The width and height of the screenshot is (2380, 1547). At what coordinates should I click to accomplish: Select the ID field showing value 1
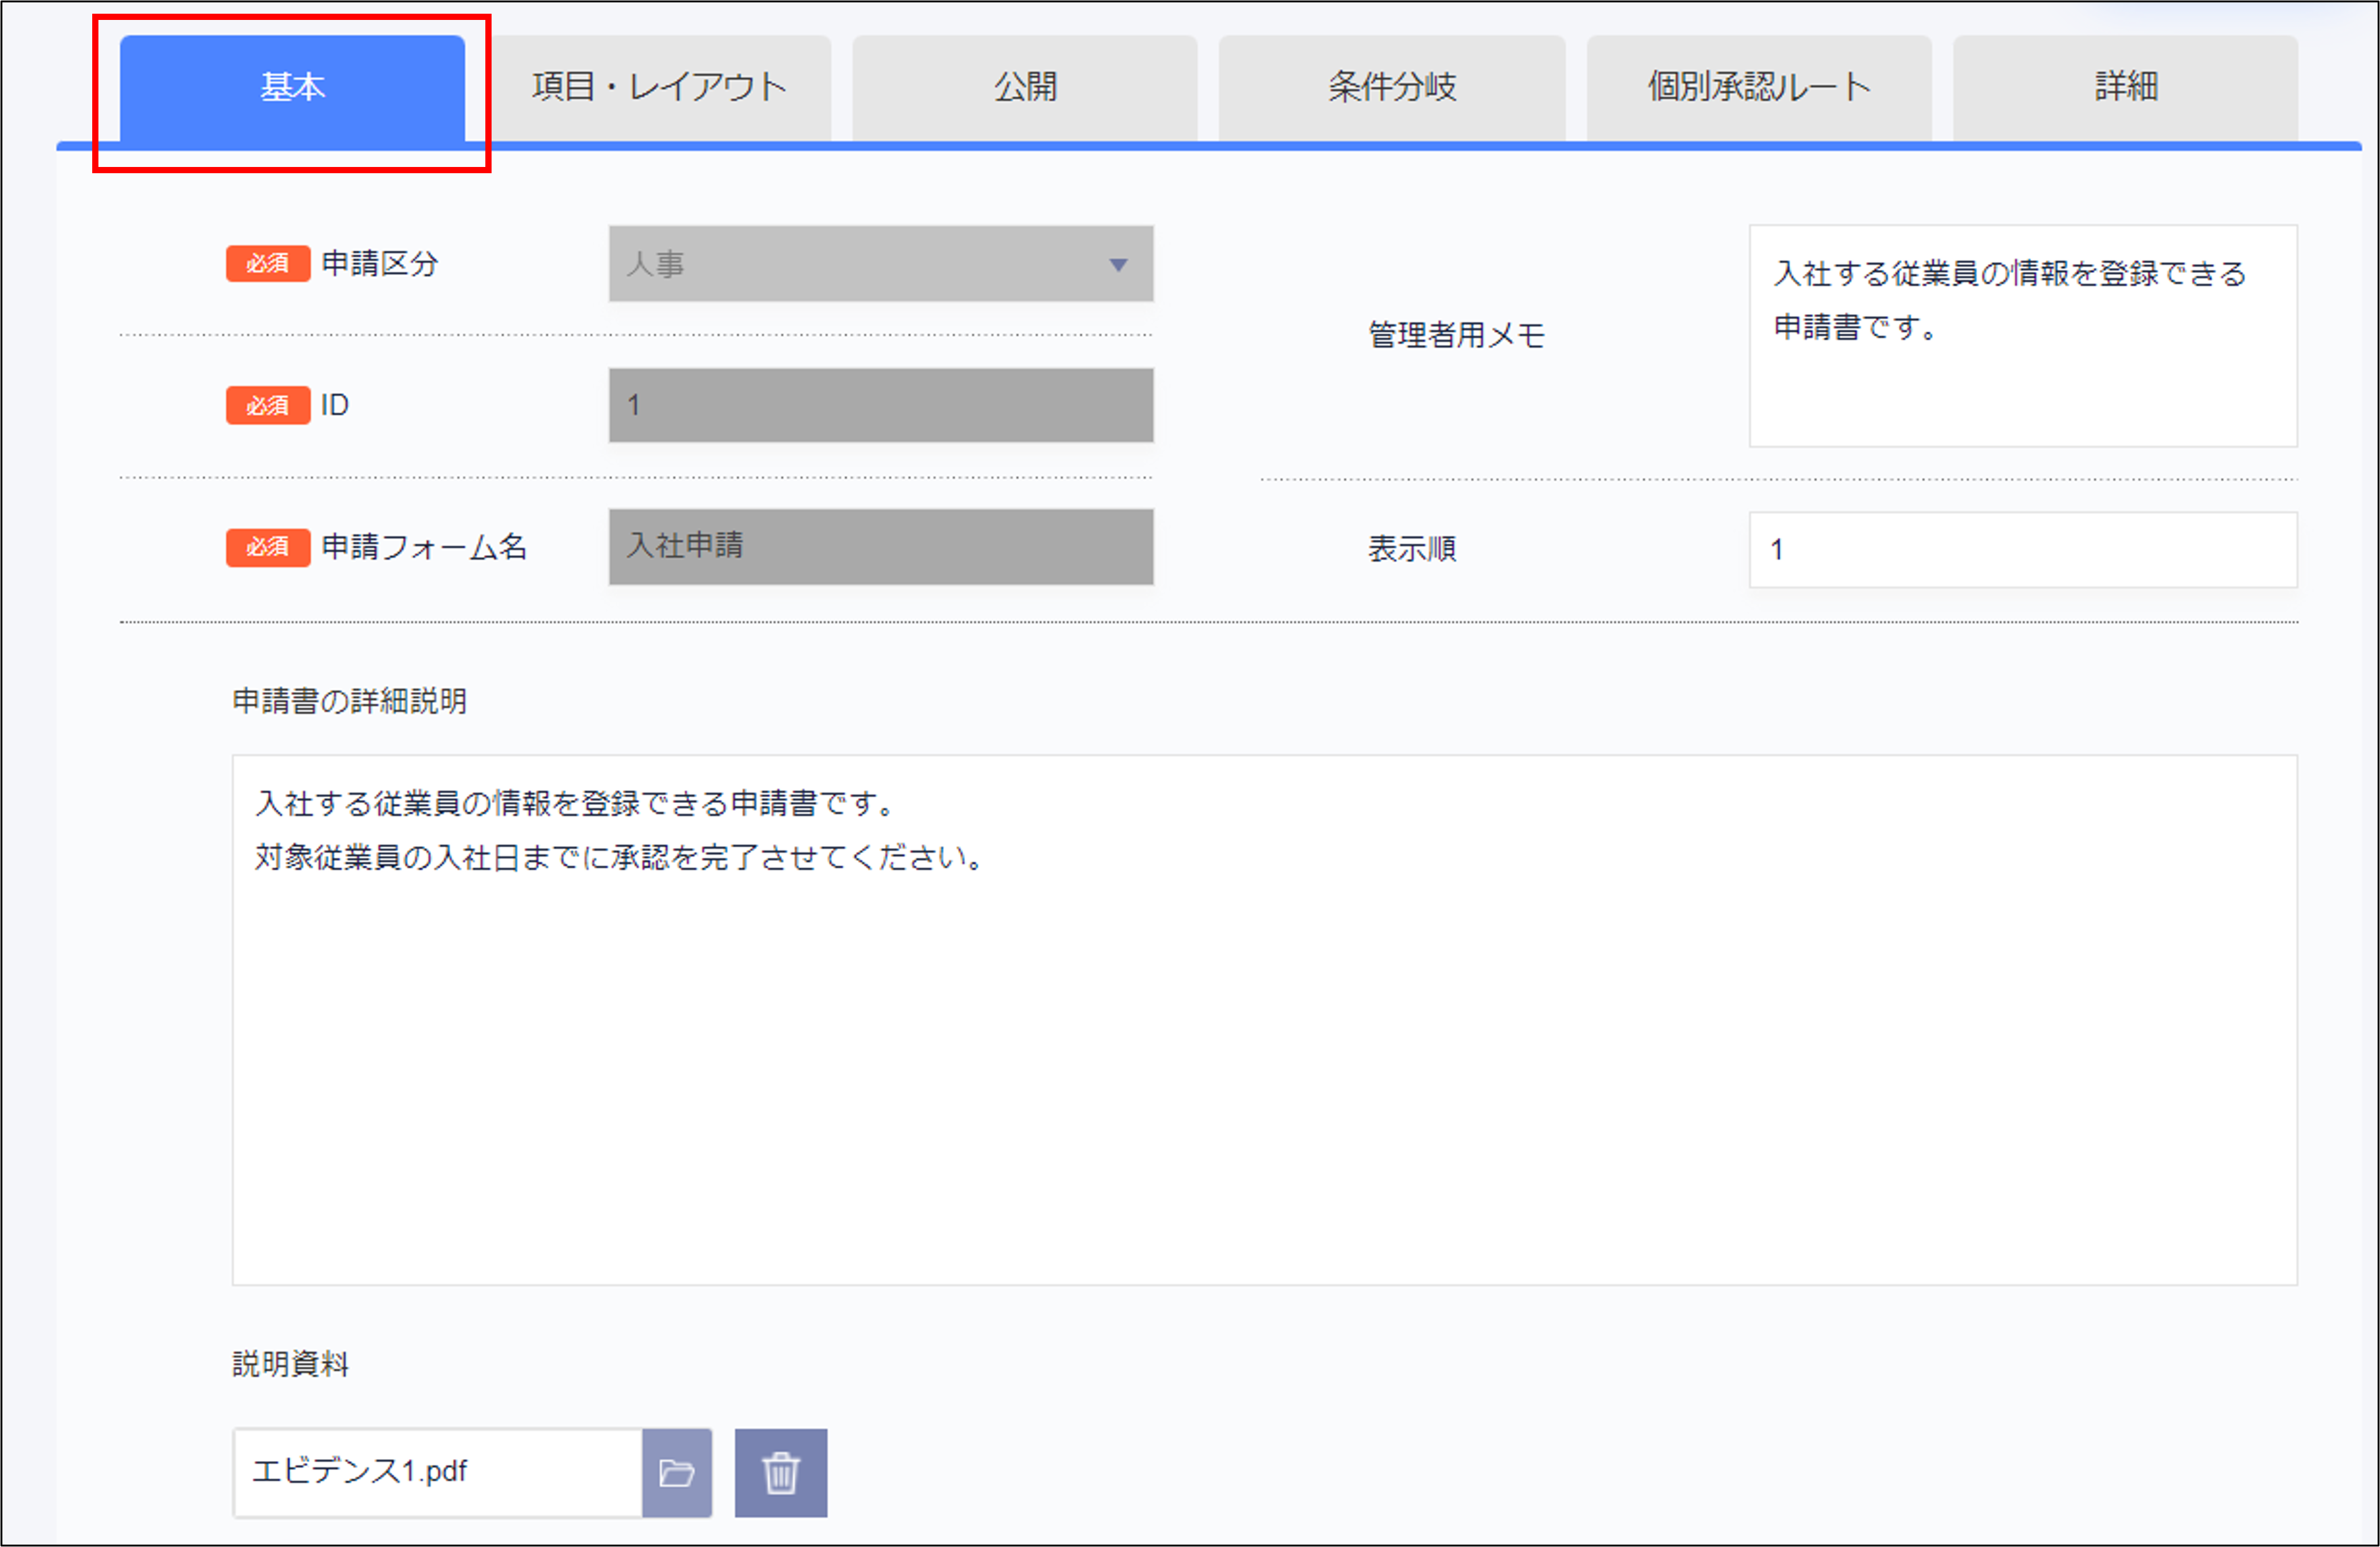coord(880,405)
